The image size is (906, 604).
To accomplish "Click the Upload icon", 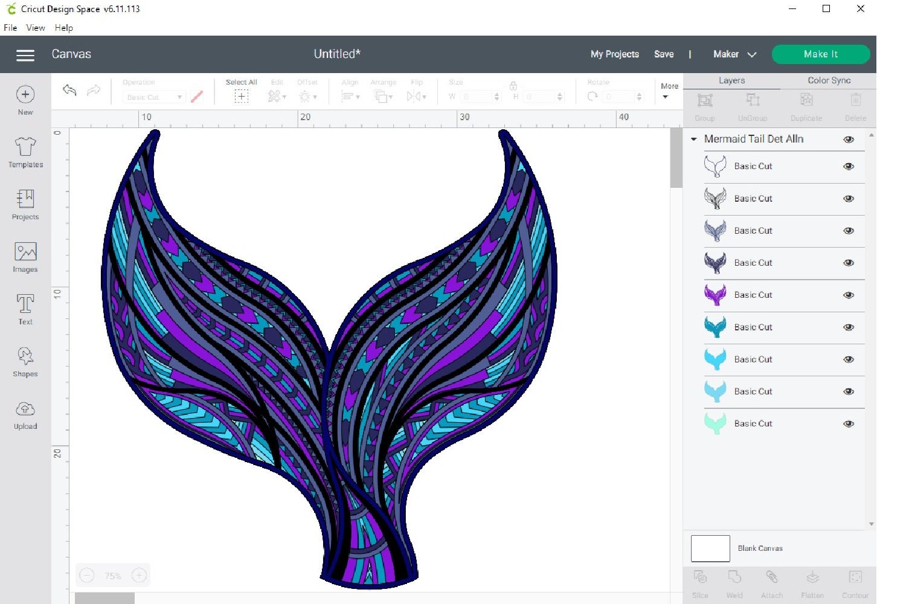I will 25,414.
